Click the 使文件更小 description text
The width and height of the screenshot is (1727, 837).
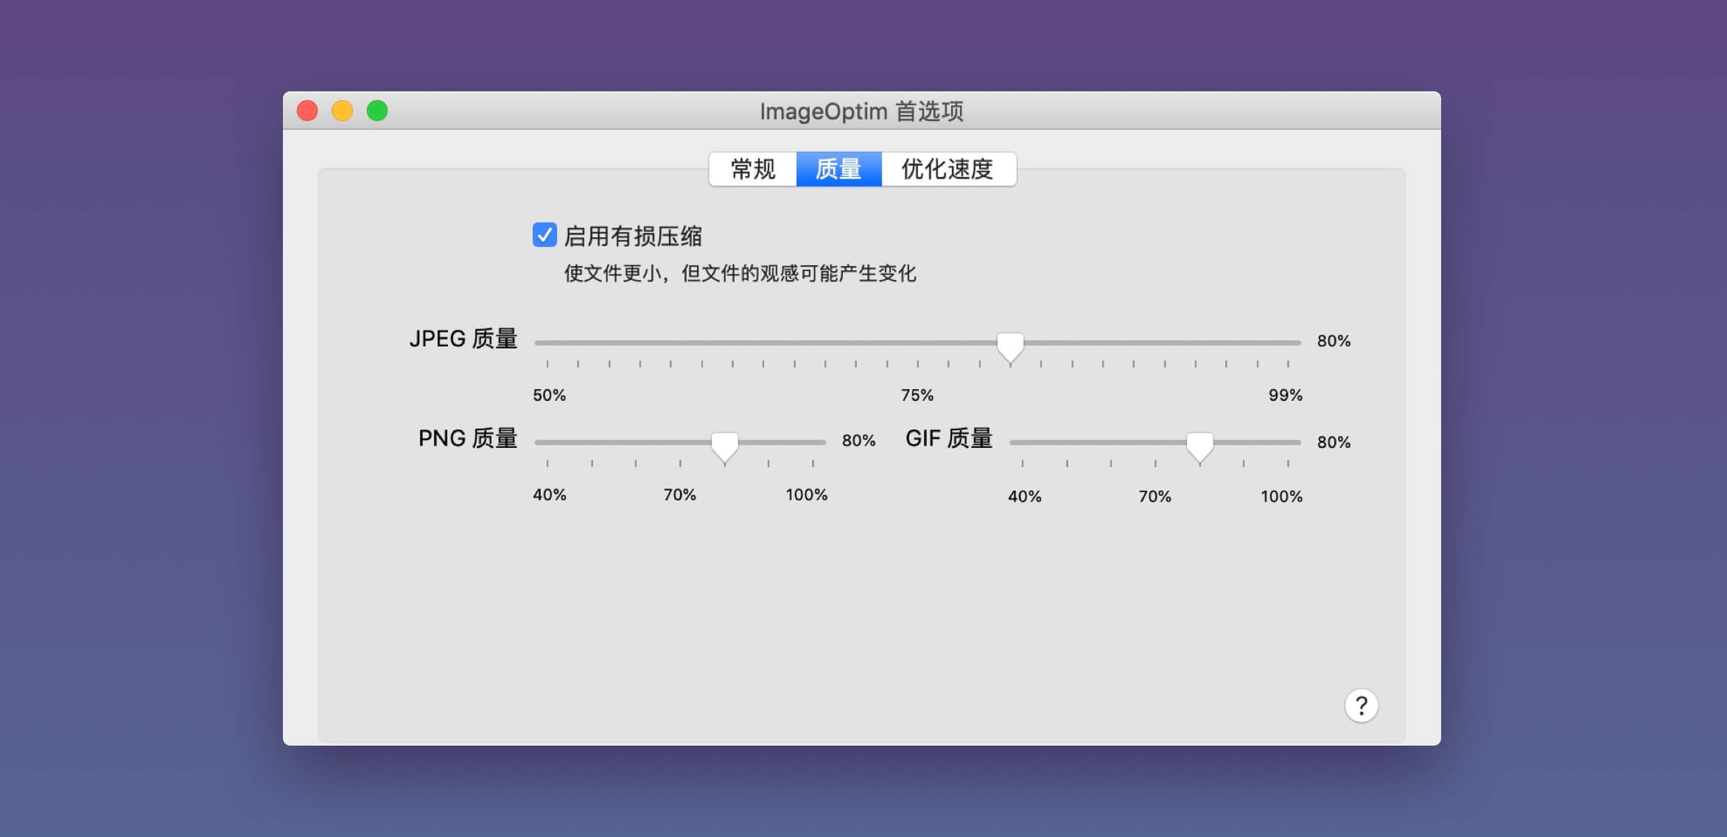740,273
